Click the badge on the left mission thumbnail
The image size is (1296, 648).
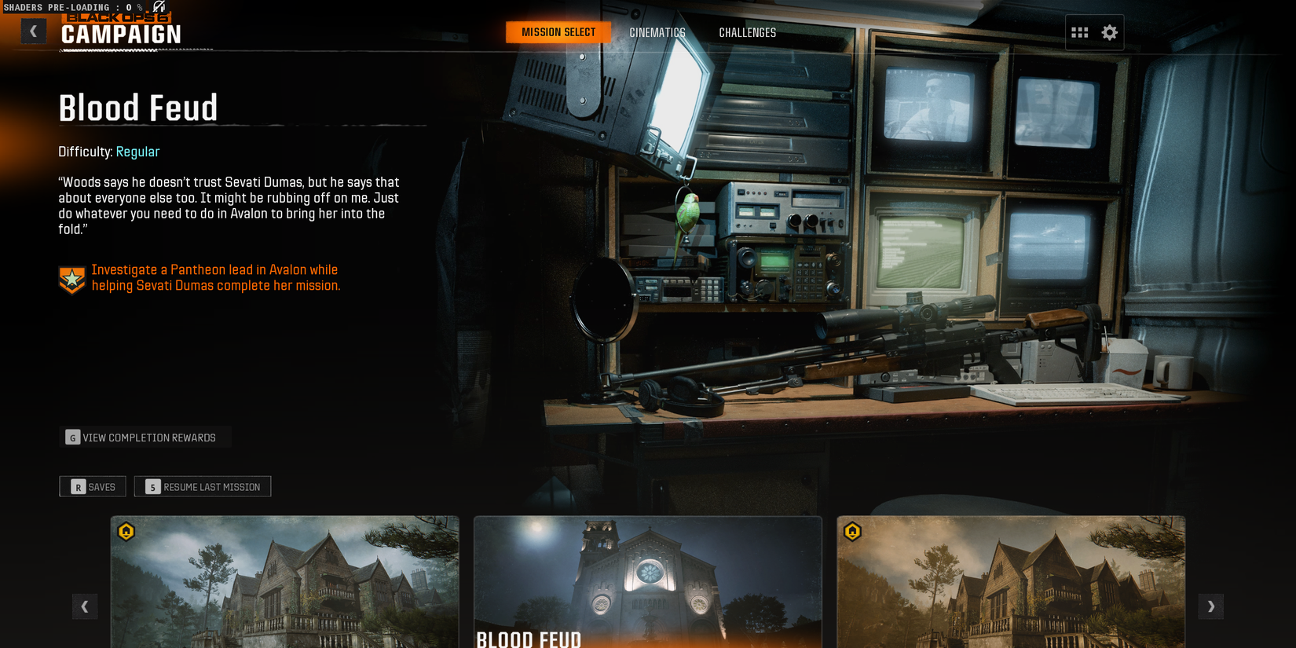(x=126, y=532)
